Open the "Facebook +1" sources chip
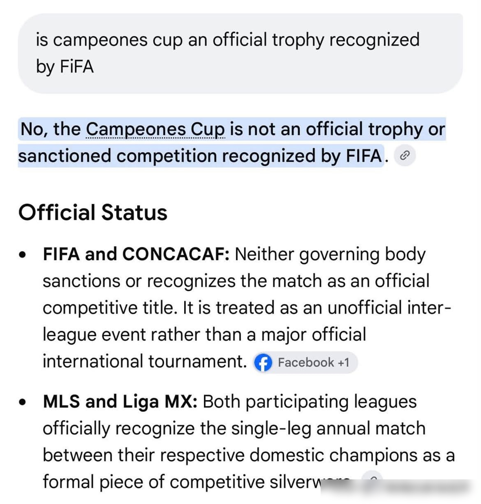This screenshot has height=504, width=481. click(x=304, y=362)
